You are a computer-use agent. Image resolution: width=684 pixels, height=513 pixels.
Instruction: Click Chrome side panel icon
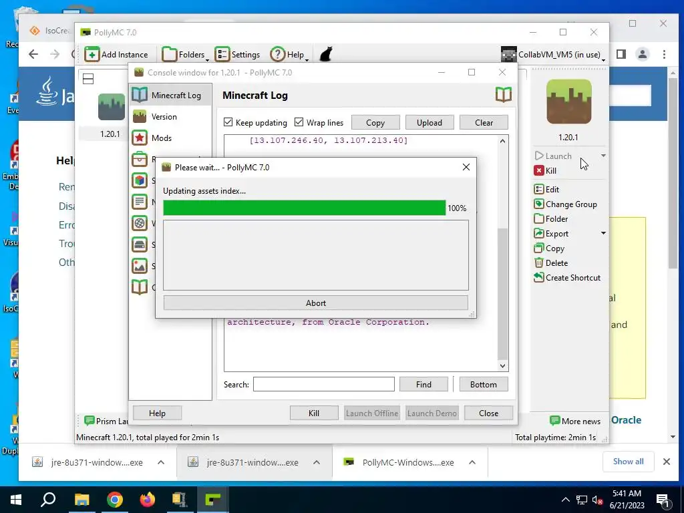621,54
